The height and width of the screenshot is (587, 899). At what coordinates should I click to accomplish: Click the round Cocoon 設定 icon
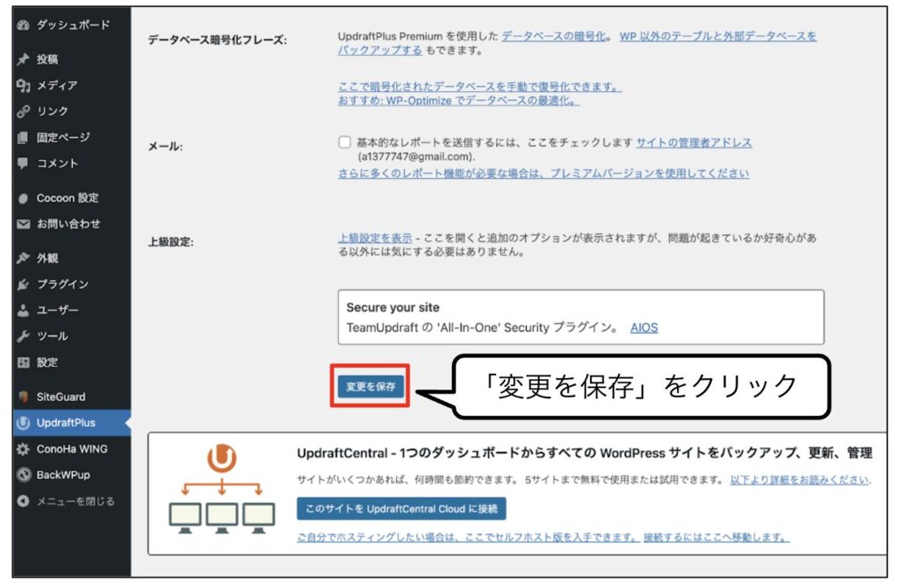pyautogui.click(x=23, y=198)
